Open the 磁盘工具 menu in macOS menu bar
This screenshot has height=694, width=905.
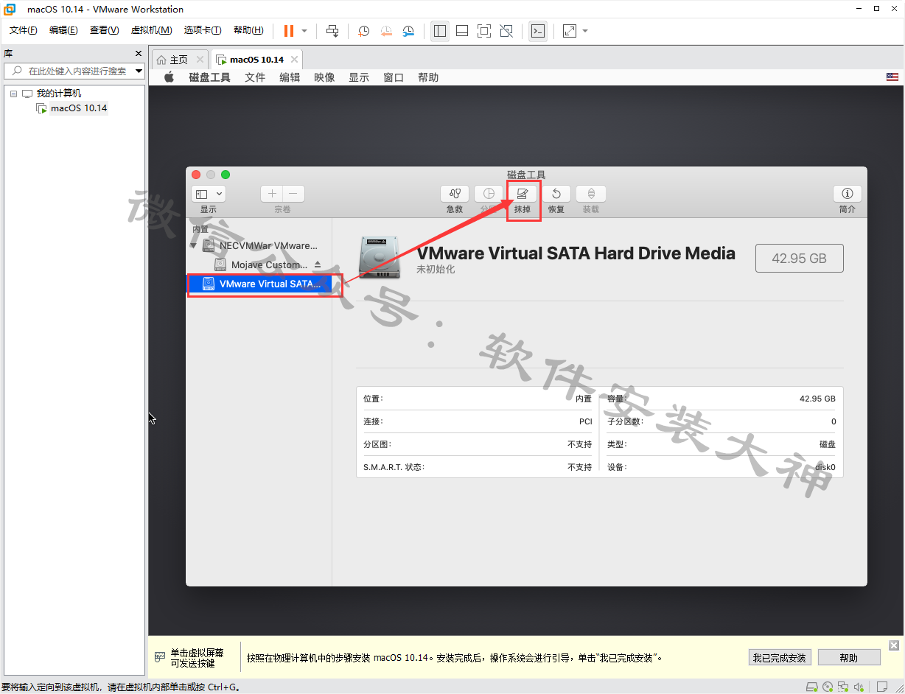(x=209, y=77)
